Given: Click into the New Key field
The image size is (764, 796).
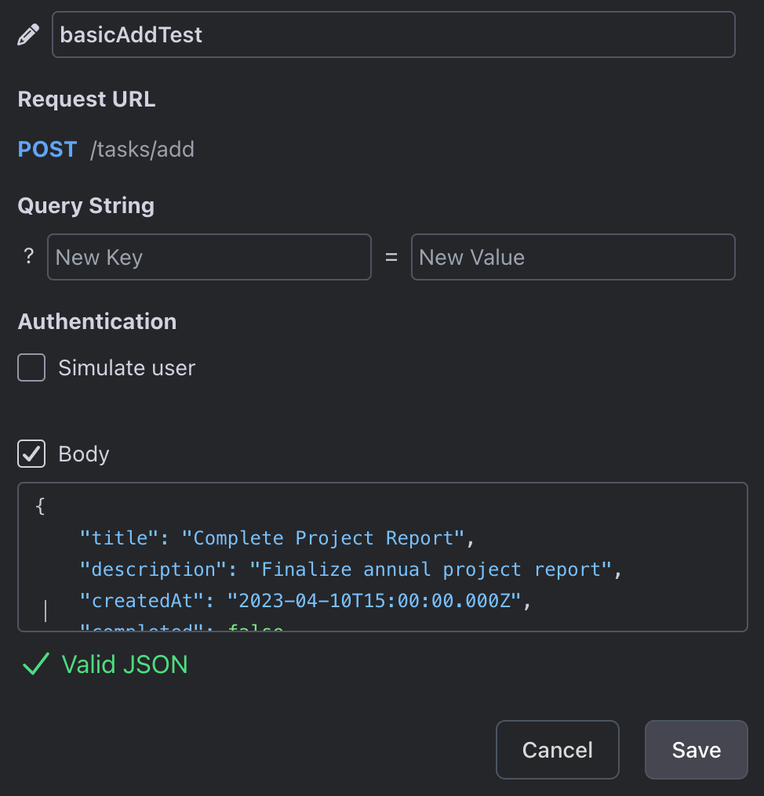Looking at the screenshot, I should (x=209, y=257).
